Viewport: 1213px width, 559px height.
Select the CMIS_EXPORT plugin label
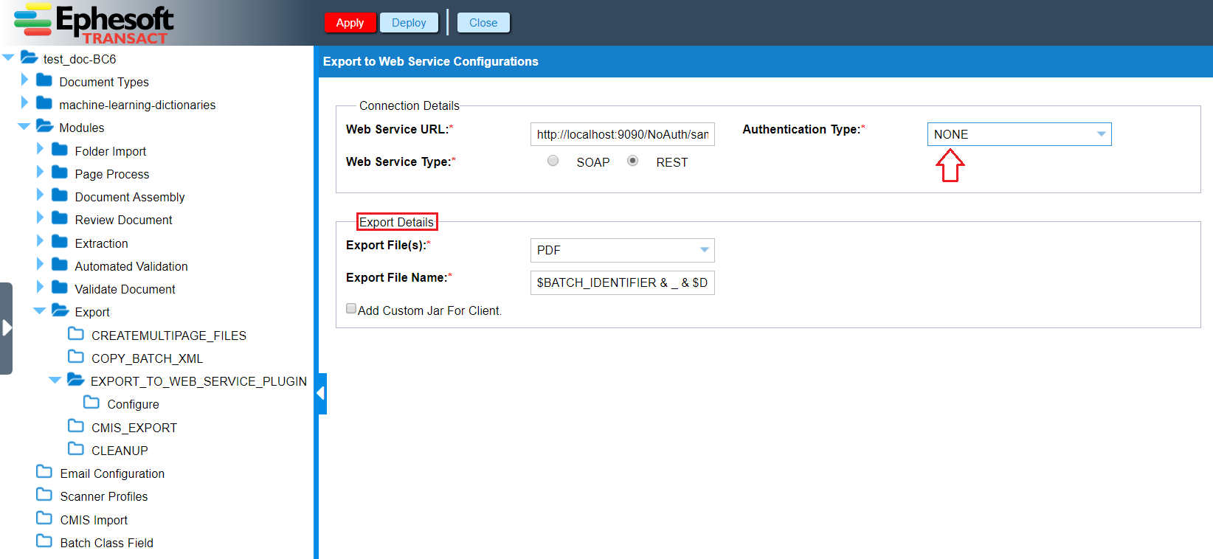point(134,428)
